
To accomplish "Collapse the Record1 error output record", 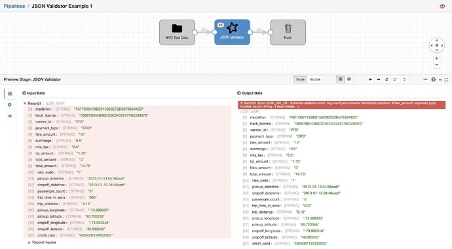I will (241, 103).
